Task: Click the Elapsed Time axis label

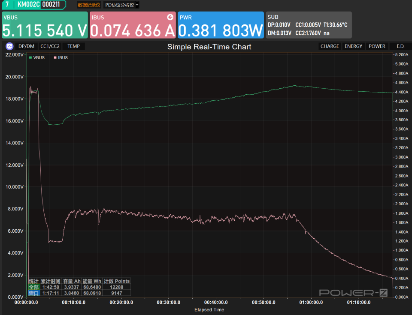Action: 209,310
